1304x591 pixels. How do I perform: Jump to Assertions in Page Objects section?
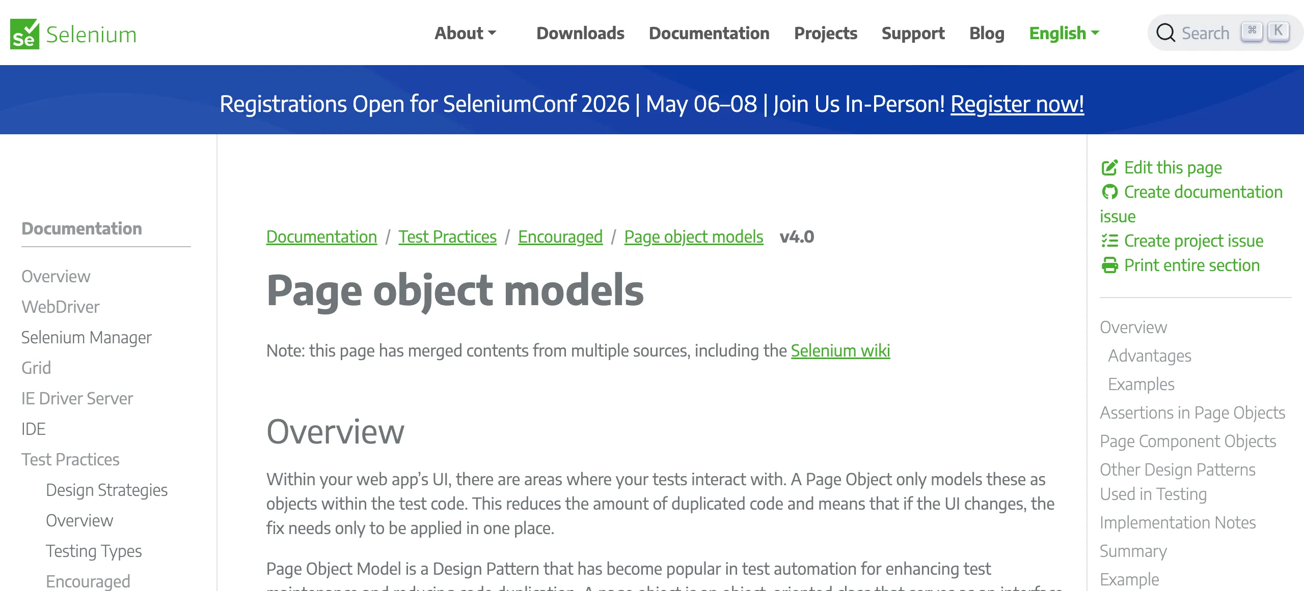[x=1193, y=412]
